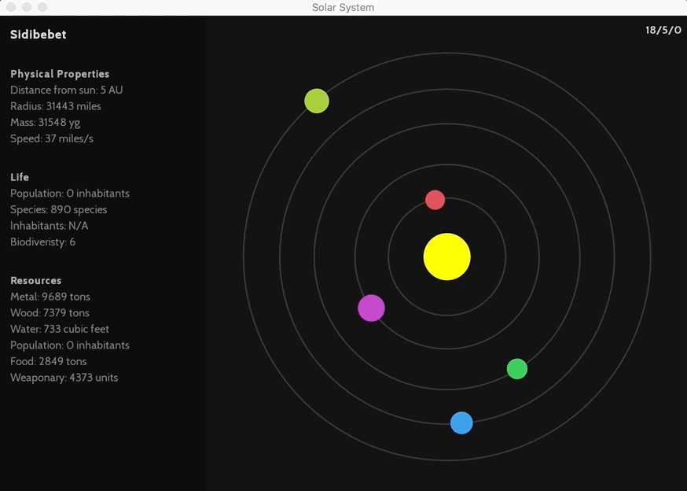Close the Solar System window
The image size is (687, 491).
(11, 7)
